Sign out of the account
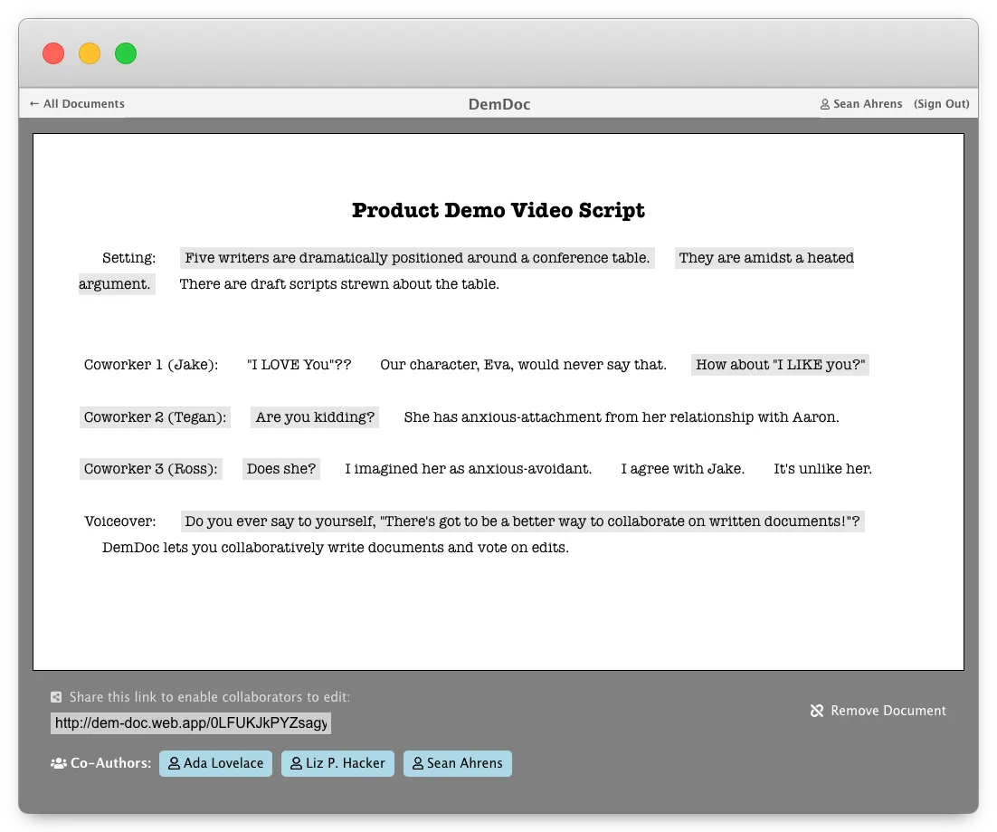 coord(941,104)
